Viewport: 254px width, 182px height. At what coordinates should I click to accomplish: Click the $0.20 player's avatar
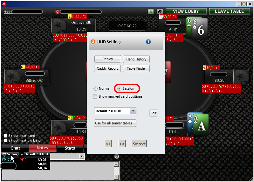241,77
